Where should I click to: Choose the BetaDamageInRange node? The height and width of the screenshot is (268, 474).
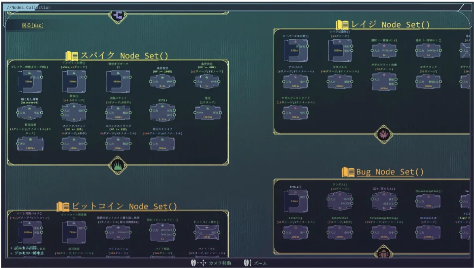pos(384,232)
